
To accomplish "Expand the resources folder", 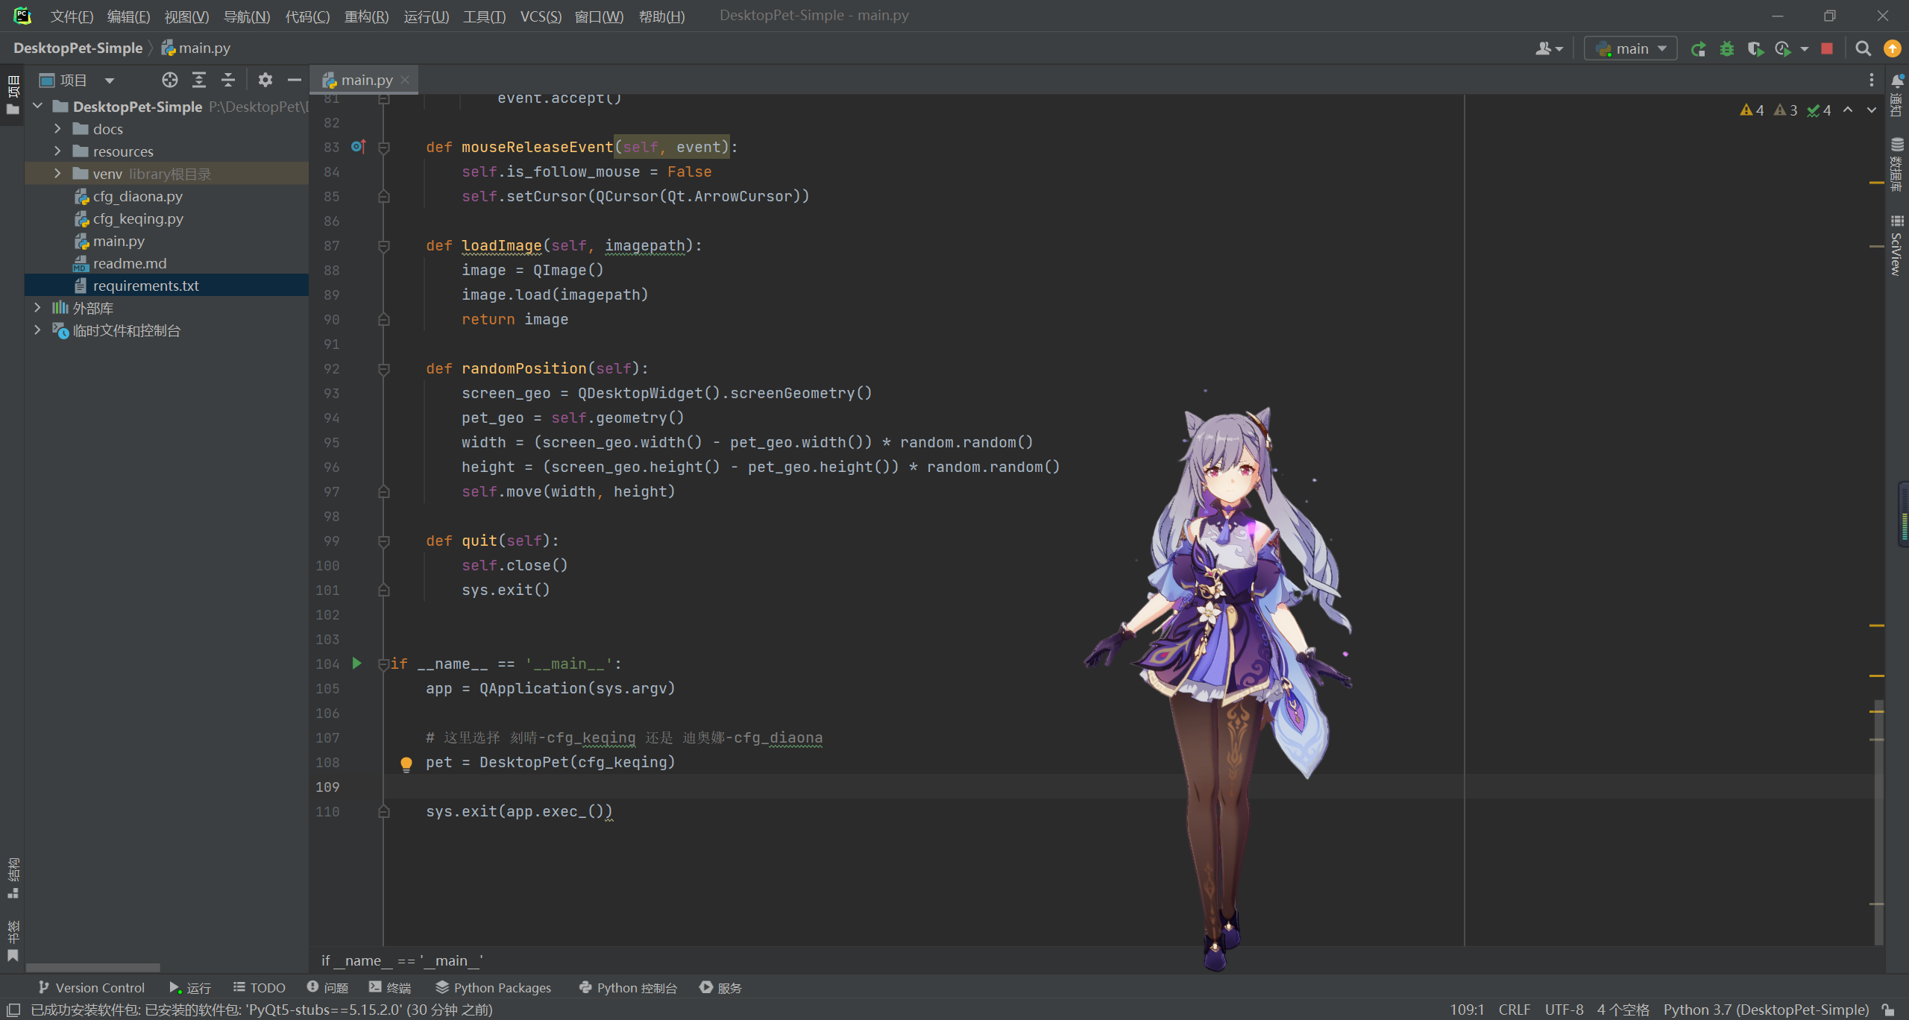I will [57, 151].
